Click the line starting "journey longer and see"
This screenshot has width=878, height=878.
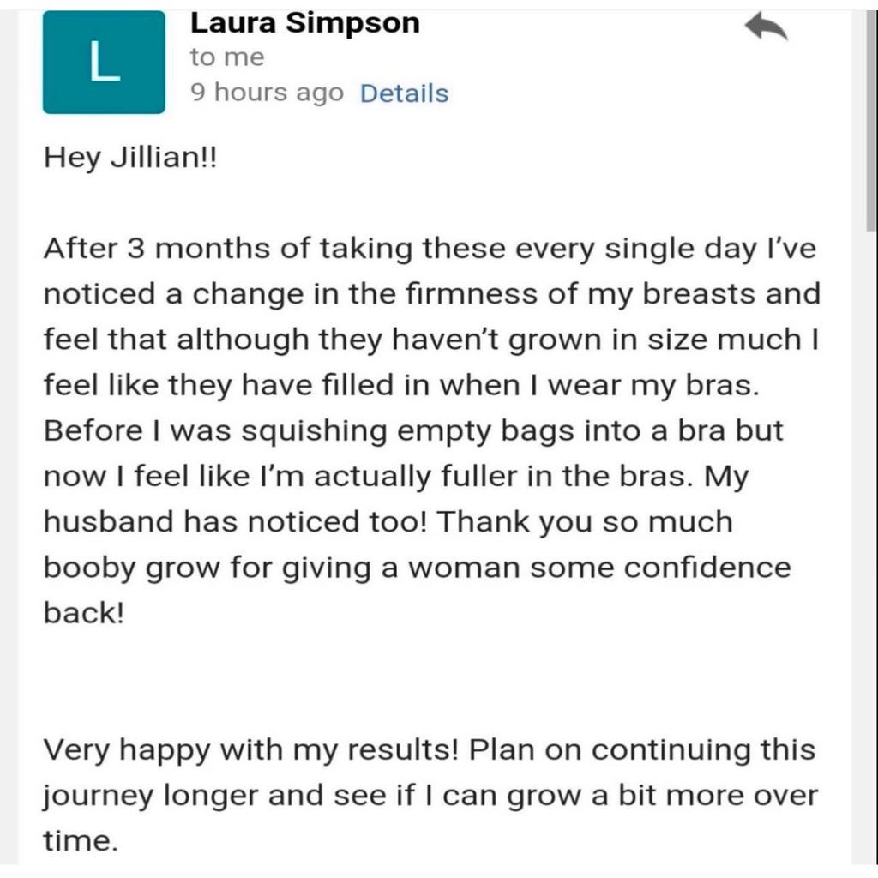430,795
